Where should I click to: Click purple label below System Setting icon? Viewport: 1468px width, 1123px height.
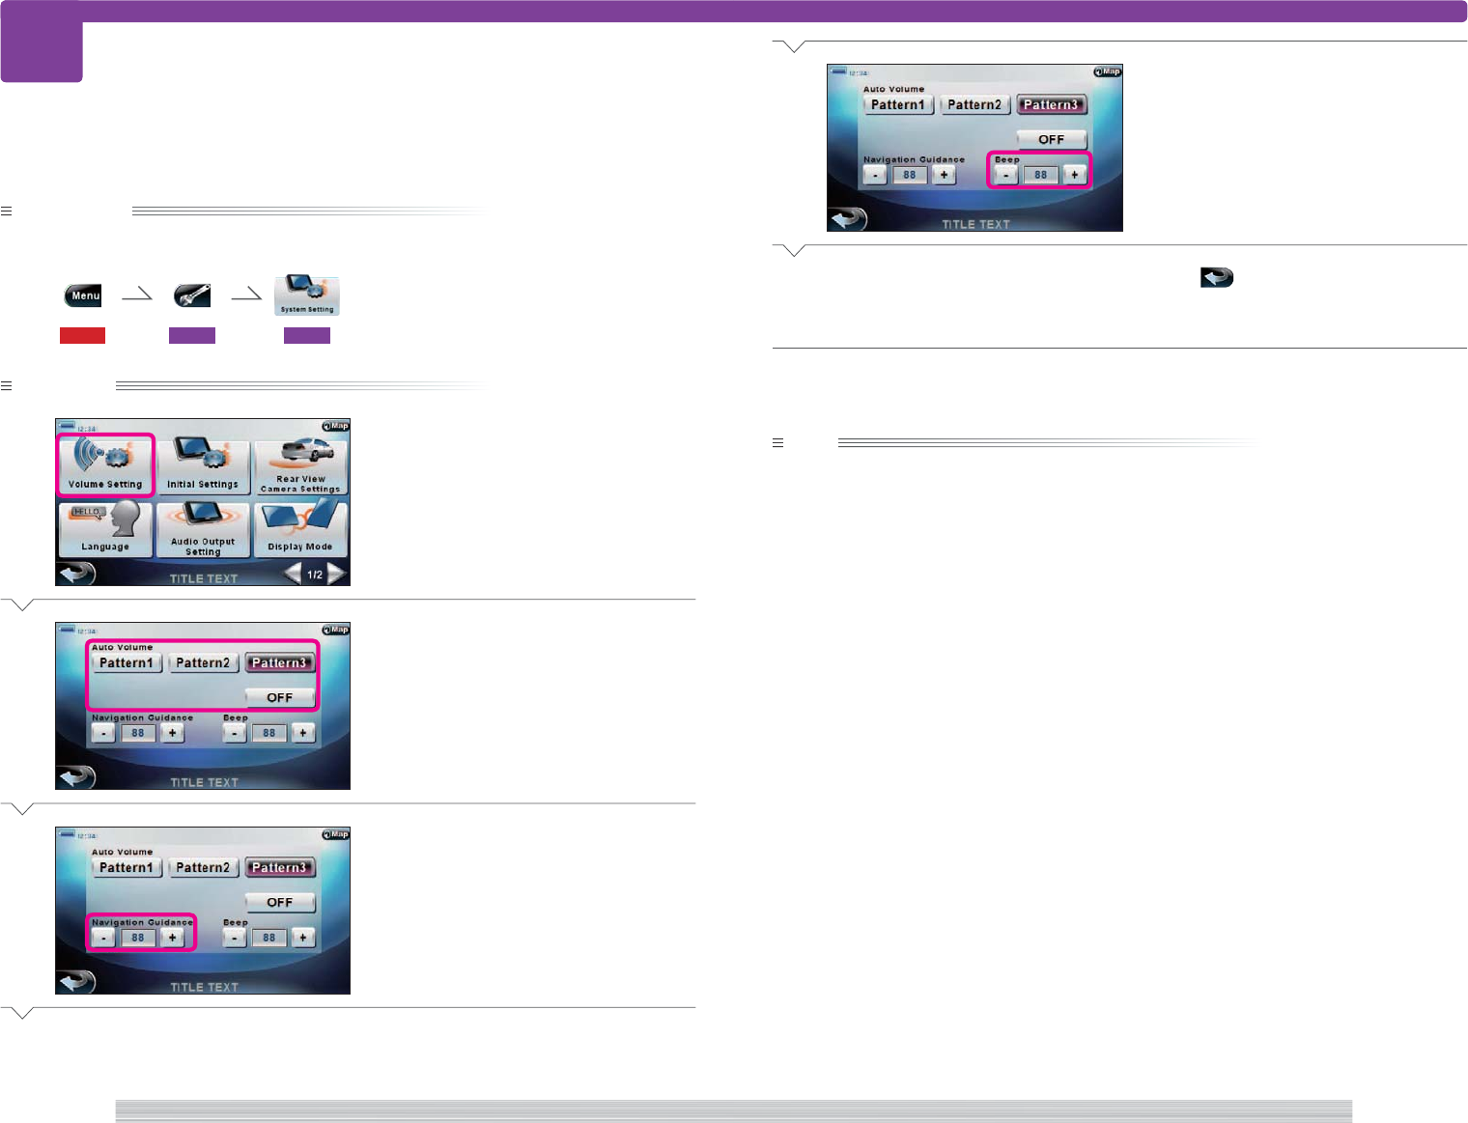click(x=307, y=335)
